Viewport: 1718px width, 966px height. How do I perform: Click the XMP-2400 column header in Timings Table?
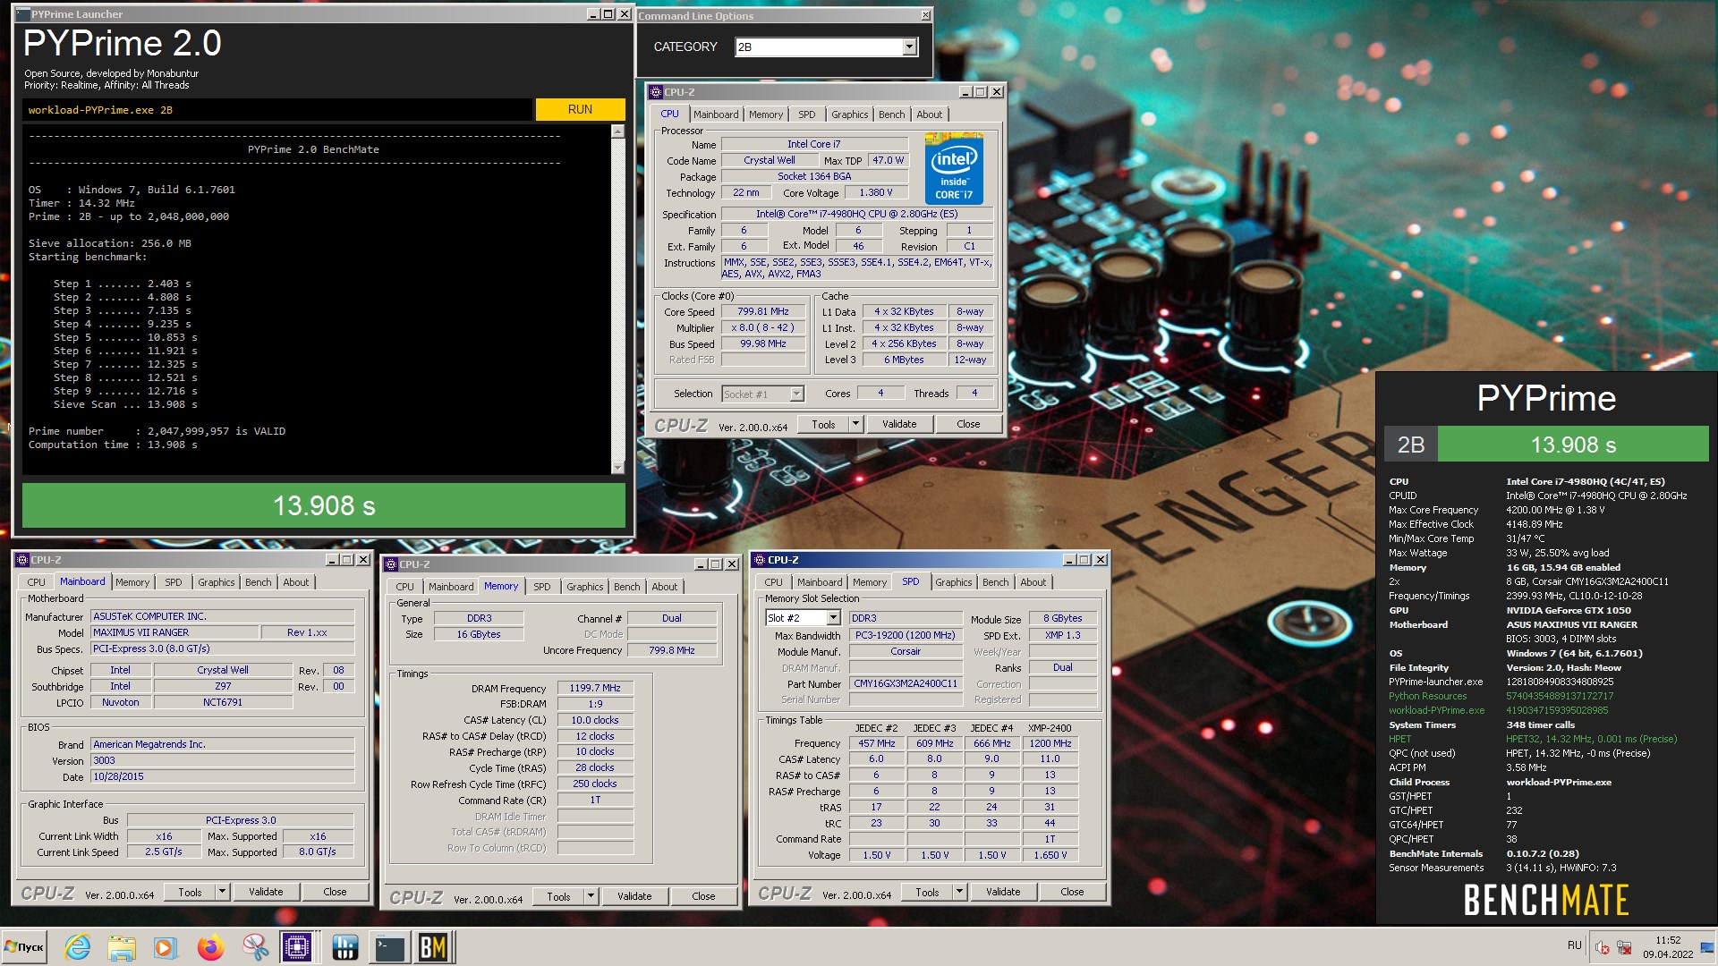(x=1050, y=728)
